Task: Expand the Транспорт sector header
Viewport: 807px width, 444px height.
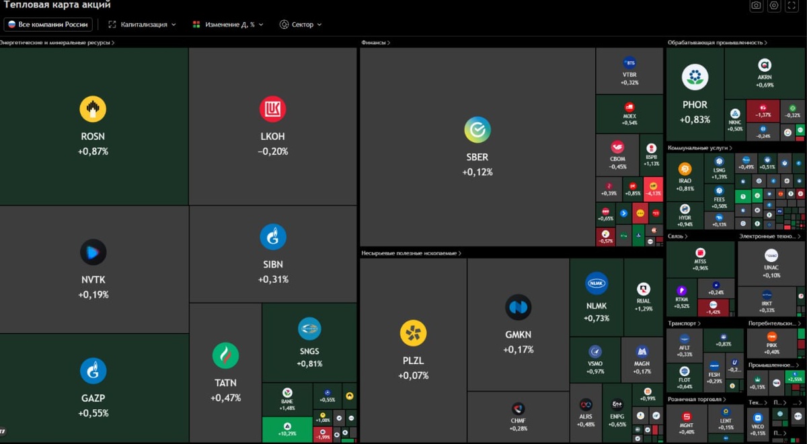Action: point(684,323)
